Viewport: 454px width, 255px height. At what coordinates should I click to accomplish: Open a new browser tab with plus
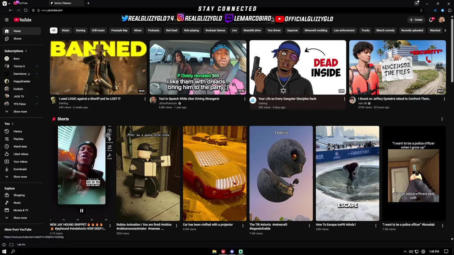(88, 3)
